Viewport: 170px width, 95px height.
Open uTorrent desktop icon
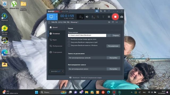click(x=14, y=5)
